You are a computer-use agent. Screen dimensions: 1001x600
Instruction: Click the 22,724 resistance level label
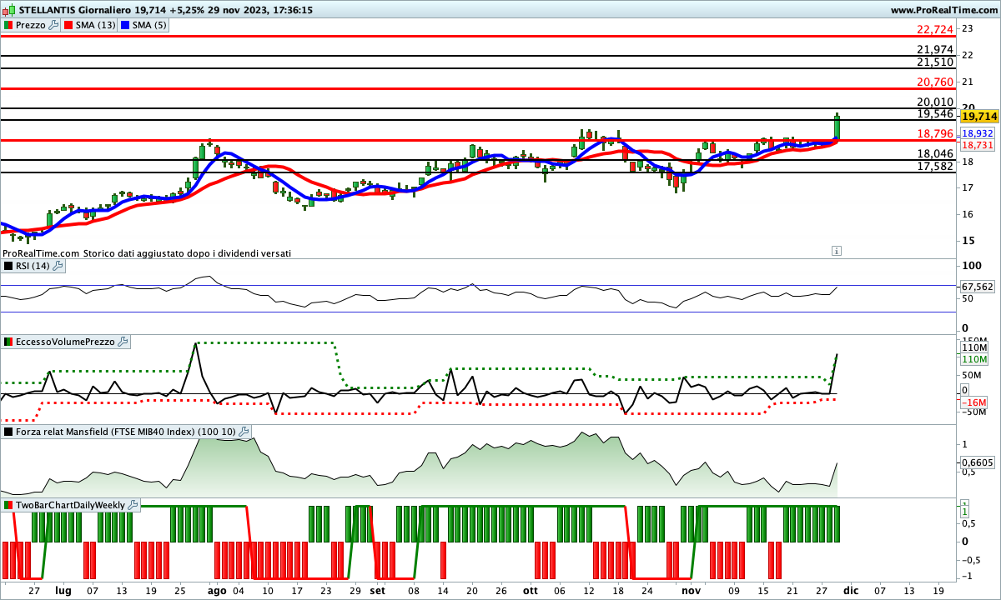935,29
